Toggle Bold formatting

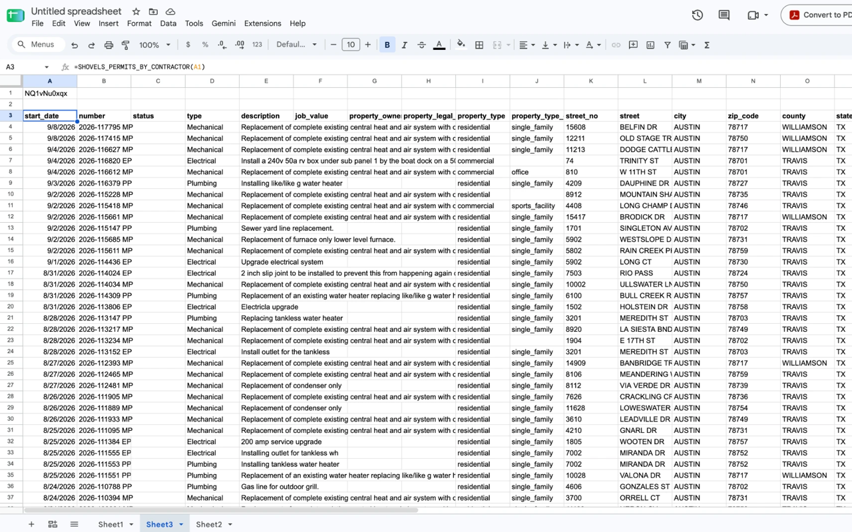(387, 45)
